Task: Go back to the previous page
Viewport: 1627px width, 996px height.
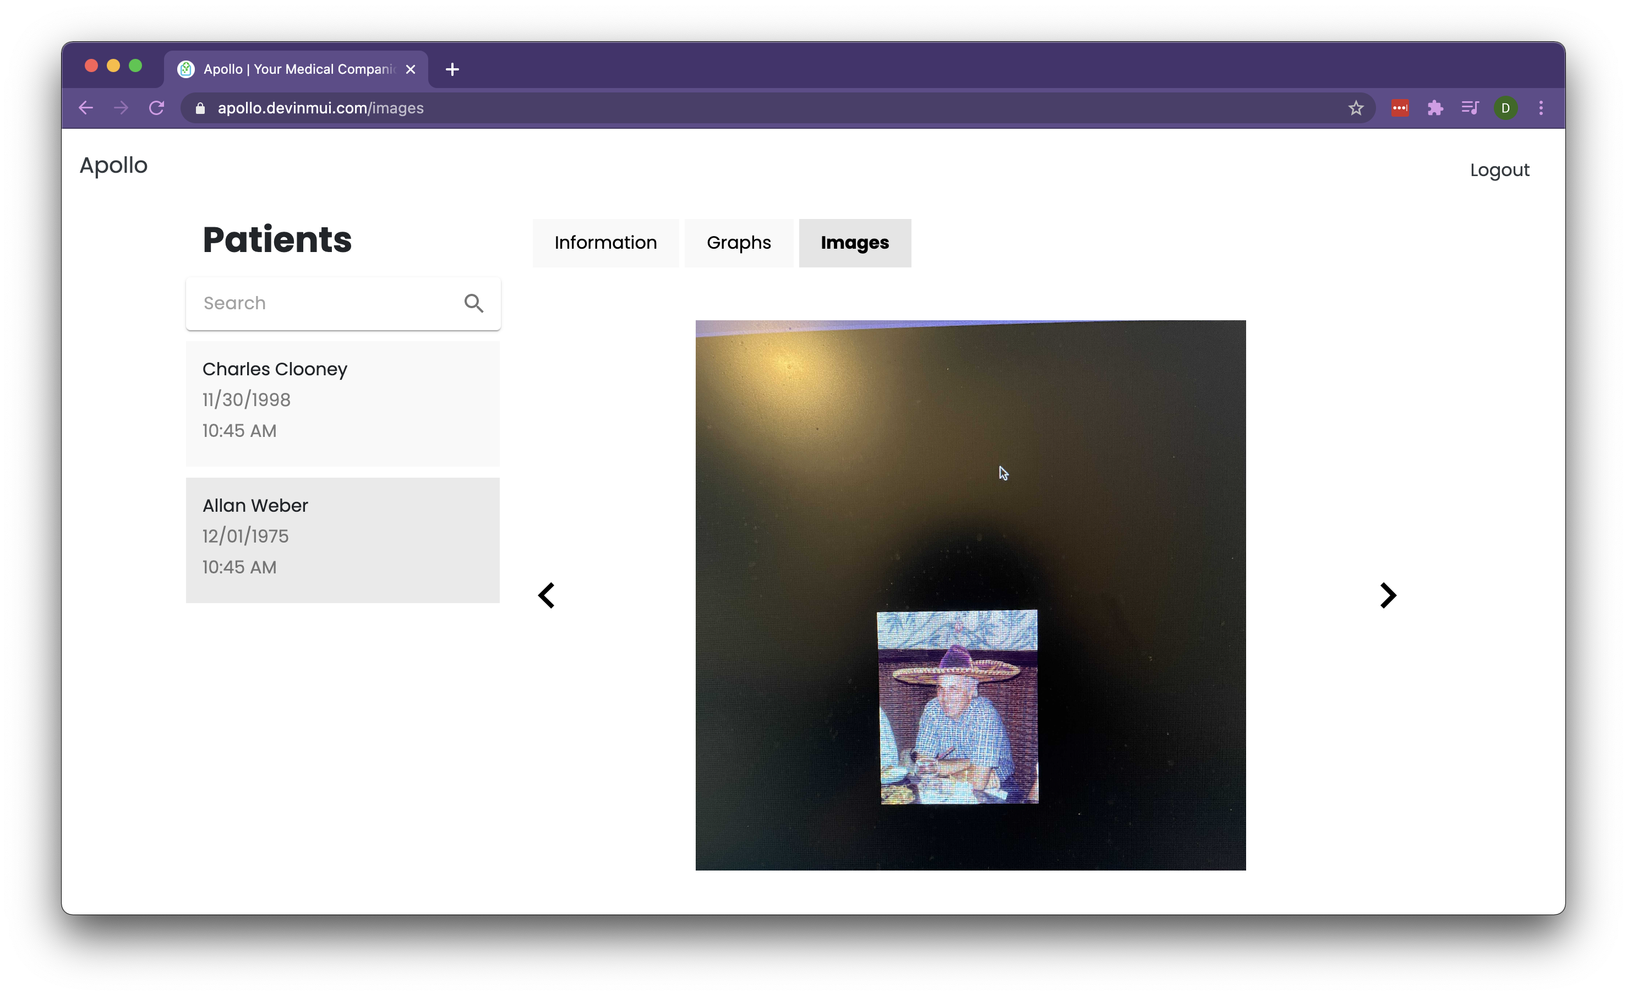Action: pos(86,108)
